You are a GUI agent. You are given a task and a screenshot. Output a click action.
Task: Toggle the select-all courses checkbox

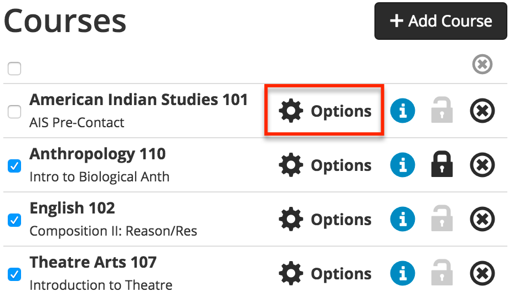(x=14, y=69)
